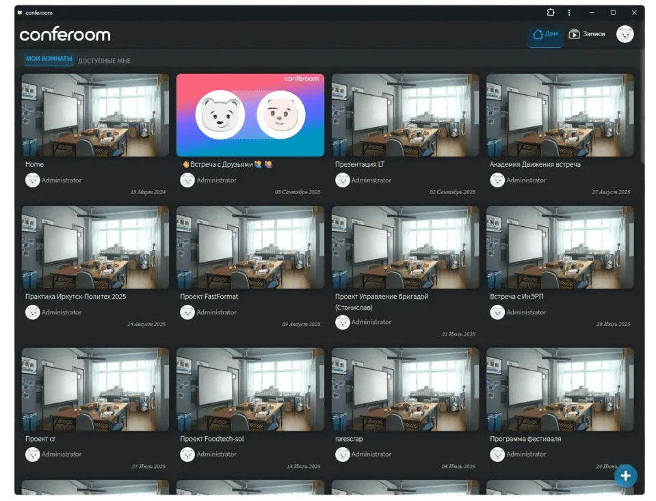Image resolution: width=656 pixels, height=501 pixels.
Task: Open the extensions puzzle icon in title bar
Action: point(551,12)
